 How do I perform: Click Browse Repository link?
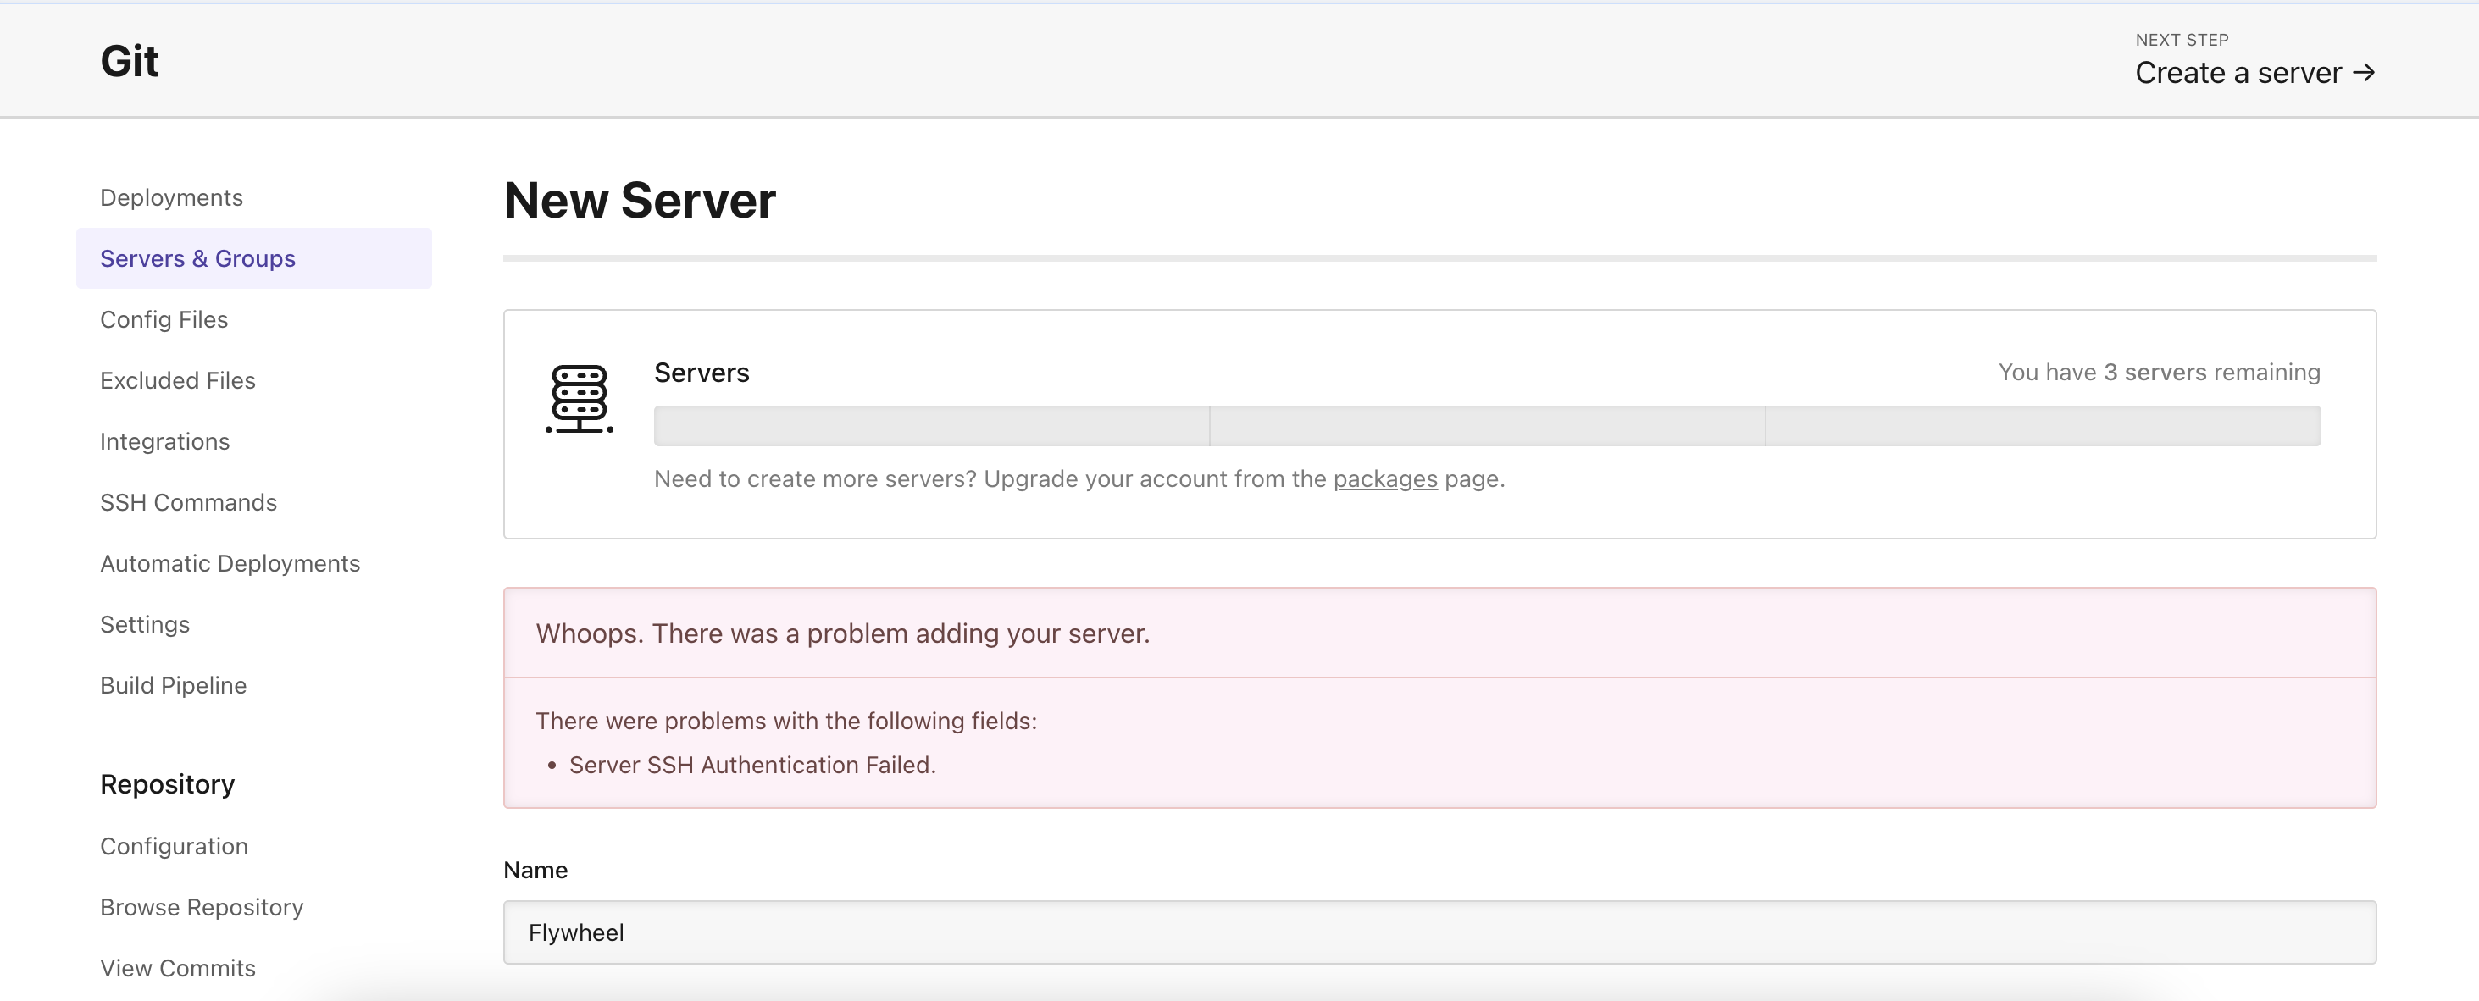point(201,908)
